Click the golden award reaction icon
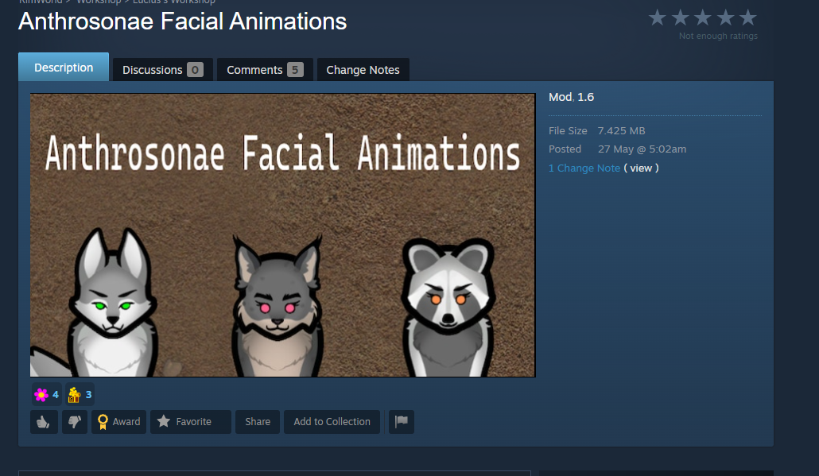 tap(74, 395)
